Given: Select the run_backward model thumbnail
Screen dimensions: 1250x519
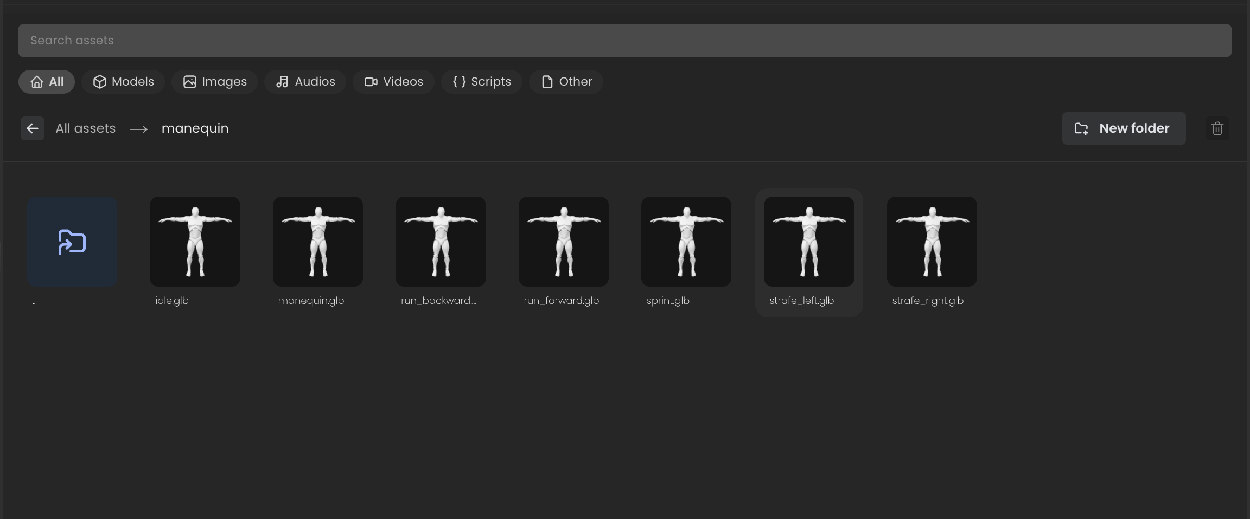Looking at the screenshot, I should (441, 242).
